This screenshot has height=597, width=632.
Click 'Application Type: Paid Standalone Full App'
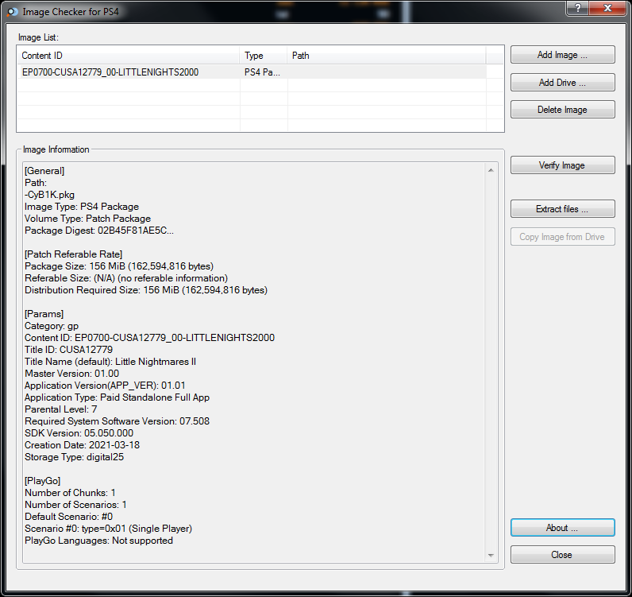[x=117, y=397]
